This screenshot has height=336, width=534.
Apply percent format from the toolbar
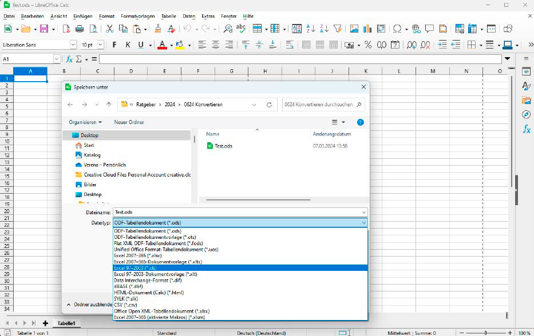pyautogui.click(x=368, y=45)
